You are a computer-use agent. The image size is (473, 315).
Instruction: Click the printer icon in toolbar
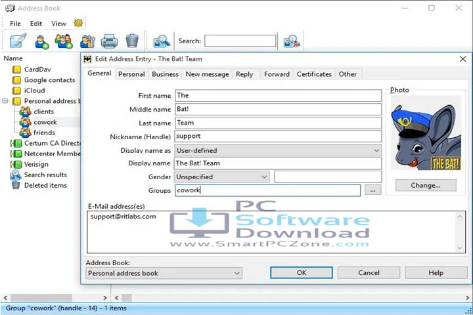[x=109, y=41]
